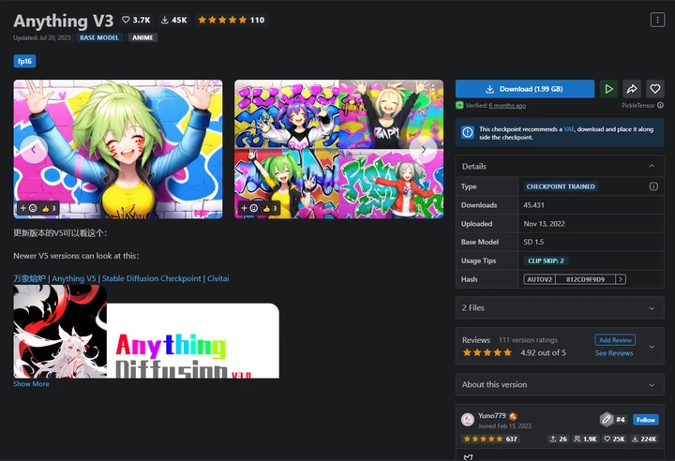Expand the 2 Files section
Screen dimensions: 675x461
click(x=560, y=307)
